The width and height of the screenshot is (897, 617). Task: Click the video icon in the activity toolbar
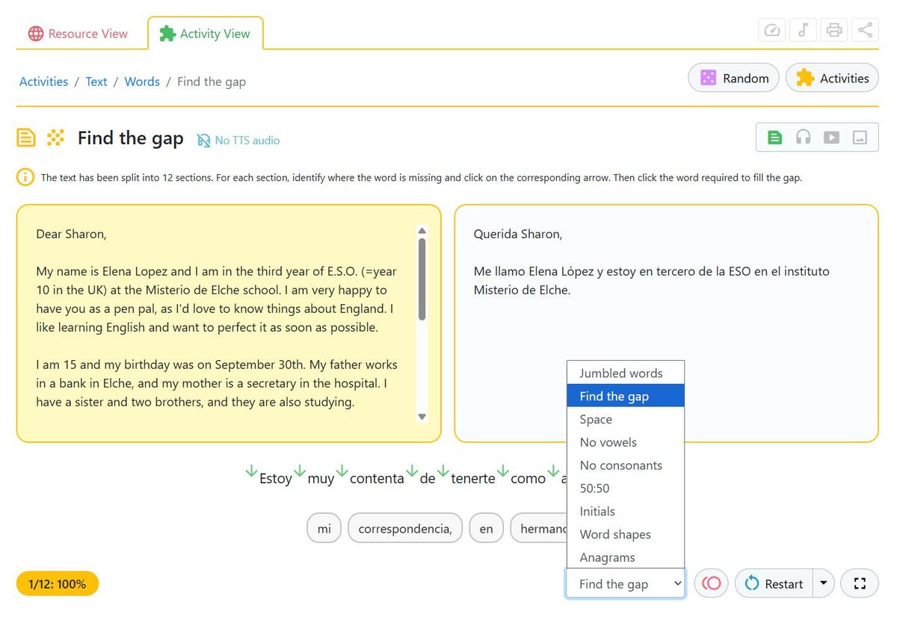[831, 137]
